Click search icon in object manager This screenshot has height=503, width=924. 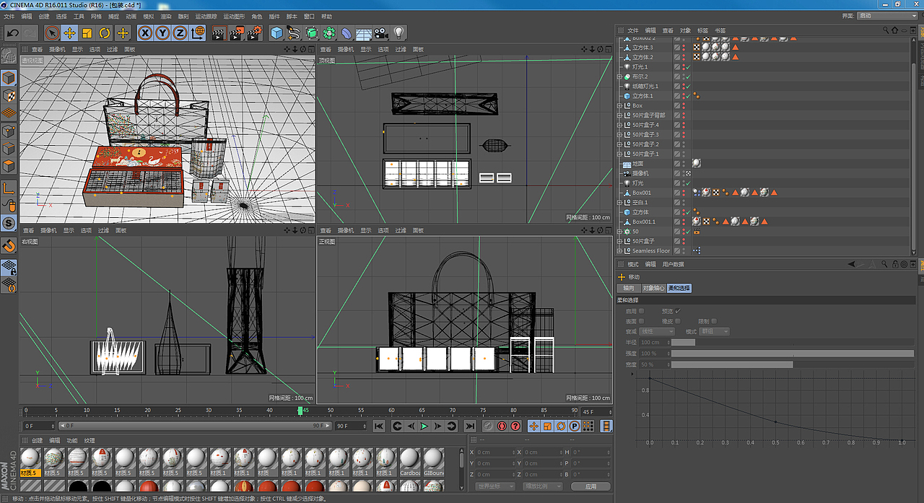pos(887,30)
